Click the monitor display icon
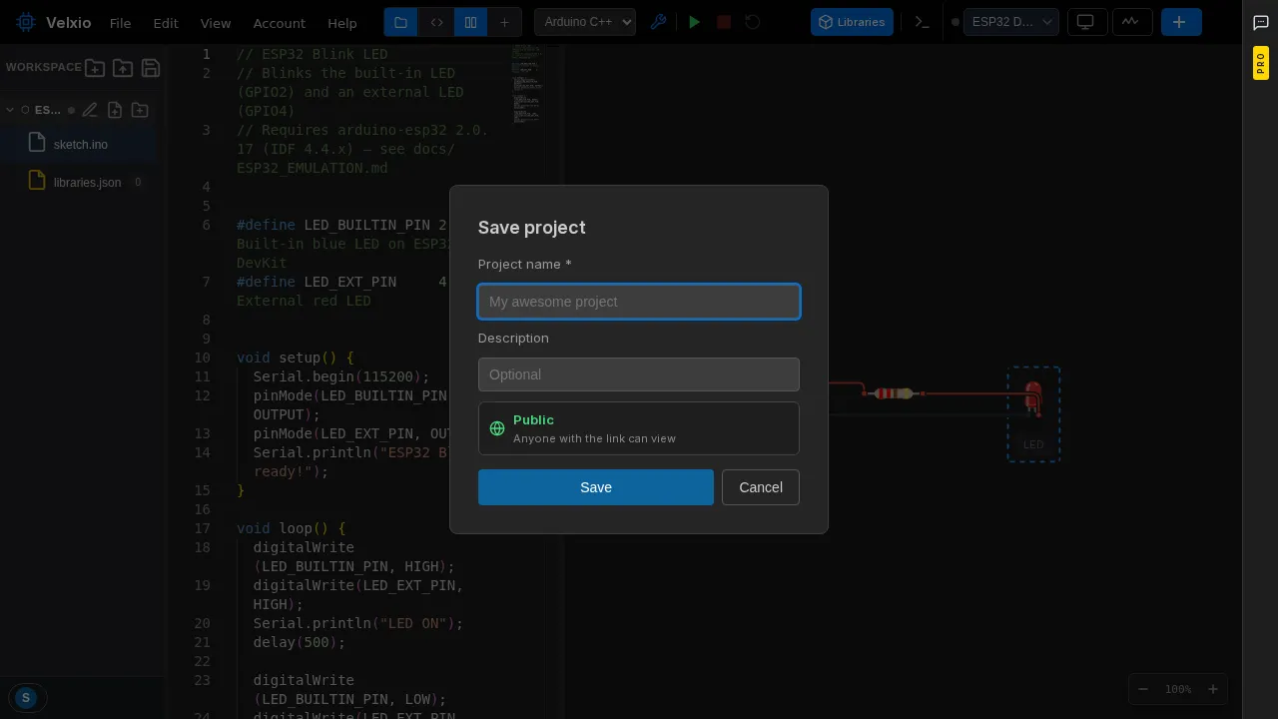Screen dimensions: 1278x719 tap(1086, 22)
